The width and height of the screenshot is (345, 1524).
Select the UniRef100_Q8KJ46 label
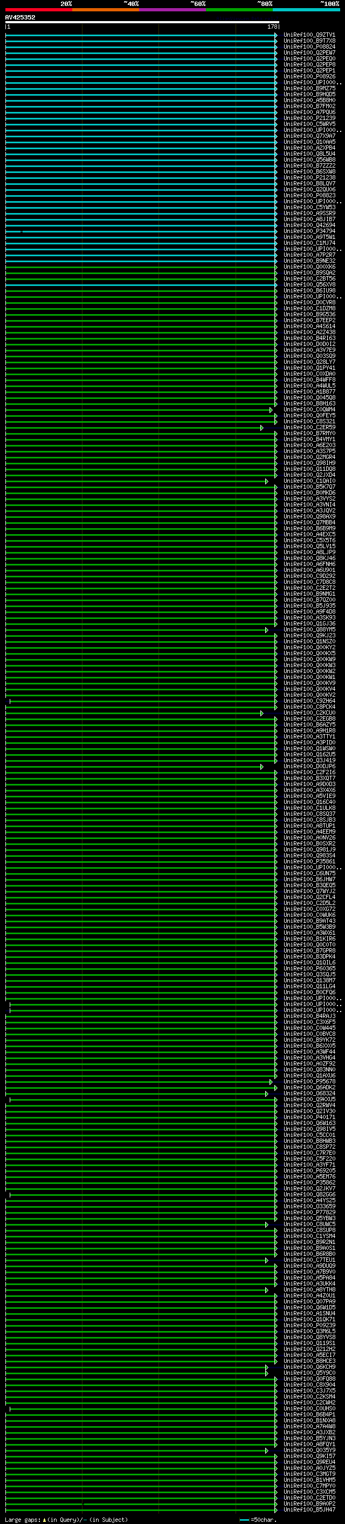click(309, 558)
